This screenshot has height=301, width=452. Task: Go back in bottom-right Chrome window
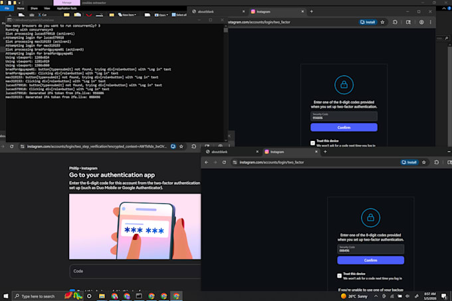(207, 162)
